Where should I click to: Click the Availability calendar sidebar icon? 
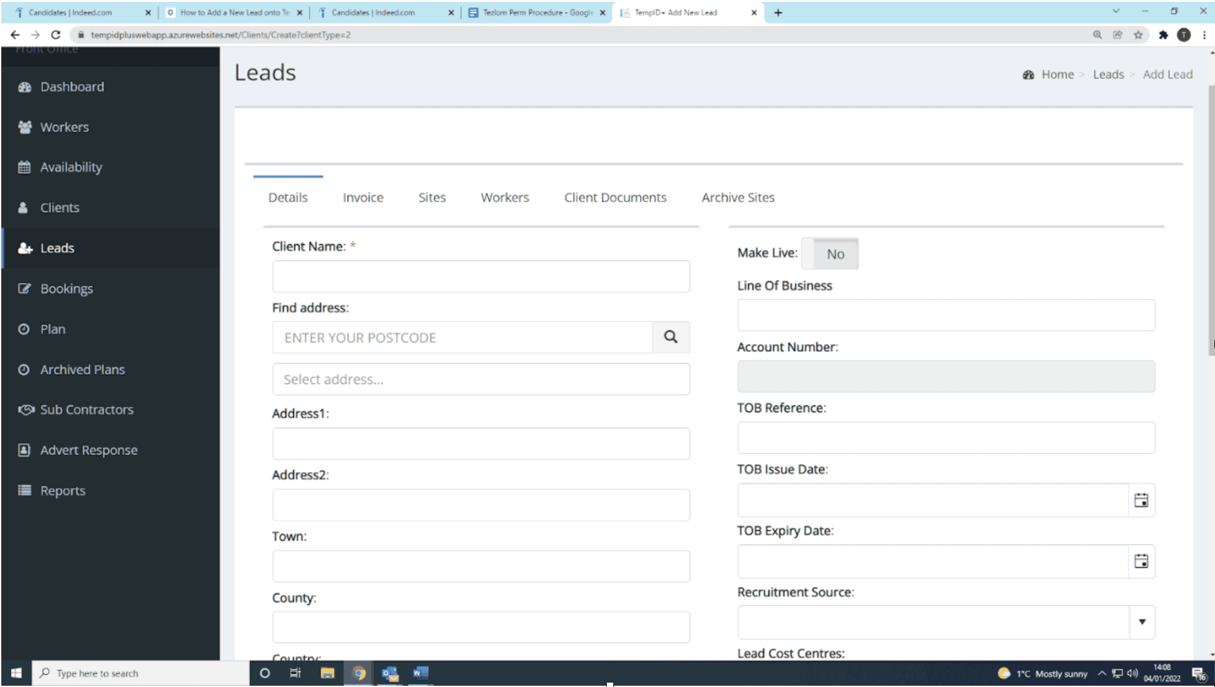(x=25, y=167)
